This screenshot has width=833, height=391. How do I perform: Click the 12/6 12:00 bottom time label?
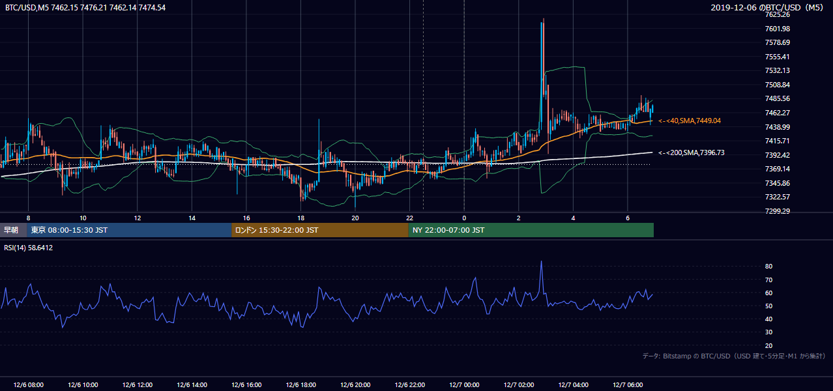(x=137, y=385)
